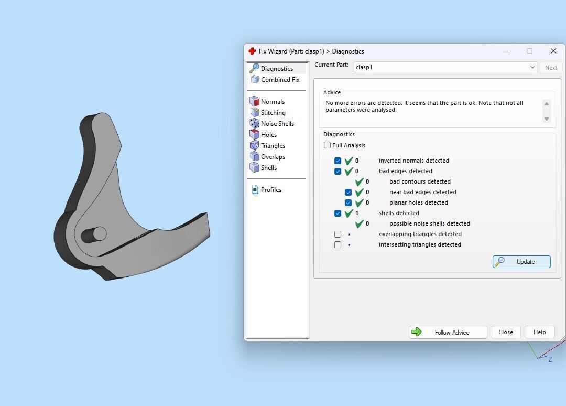Image resolution: width=566 pixels, height=406 pixels.
Task: Select the Diagnostics sidebar item
Action: pos(277,68)
